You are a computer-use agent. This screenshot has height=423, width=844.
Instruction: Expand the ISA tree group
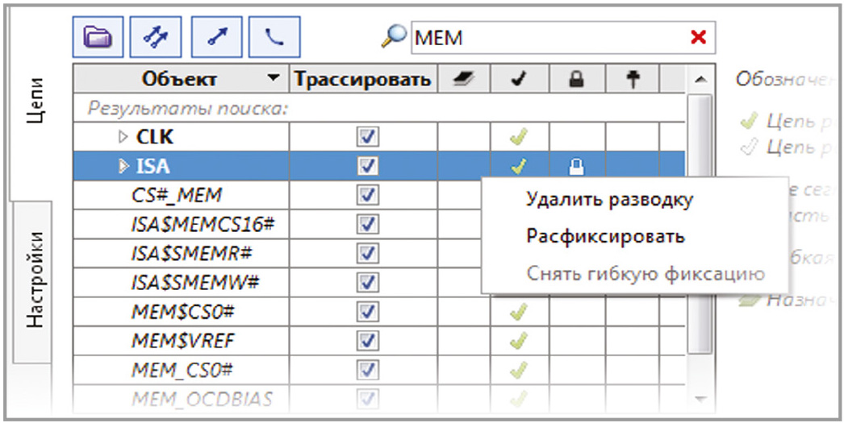123,167
